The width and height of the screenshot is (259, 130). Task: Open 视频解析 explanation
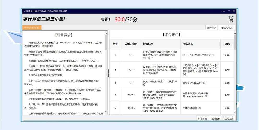click(216, 119)
